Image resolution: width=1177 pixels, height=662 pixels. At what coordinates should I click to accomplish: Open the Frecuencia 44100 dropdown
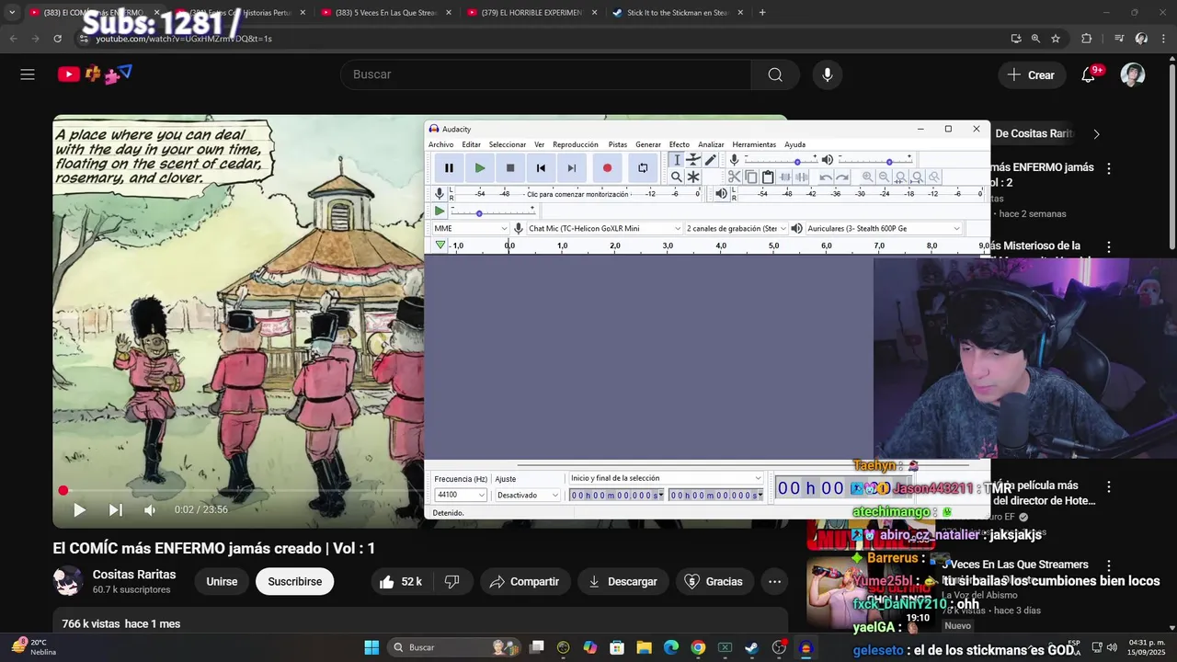point(460,495)
